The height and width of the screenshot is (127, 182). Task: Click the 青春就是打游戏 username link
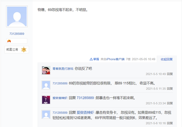click(63, 69)
